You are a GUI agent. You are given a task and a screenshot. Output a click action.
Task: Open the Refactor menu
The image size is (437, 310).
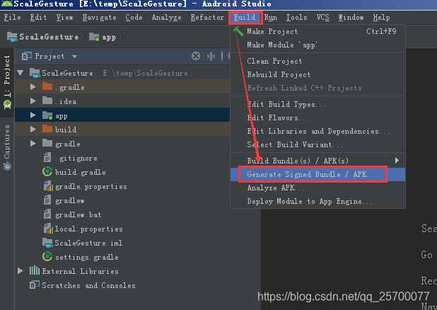pos(207,17)
